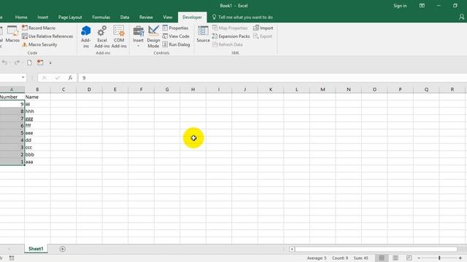Open control Properties
Image resolution: width=467 pixels, height=262 pixels.
pyautogui.click(x=175, y=28)
